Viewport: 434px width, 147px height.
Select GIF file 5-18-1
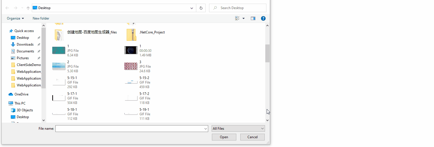click(65, 114)
